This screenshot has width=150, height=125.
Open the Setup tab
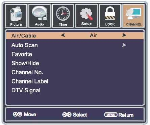86,16
